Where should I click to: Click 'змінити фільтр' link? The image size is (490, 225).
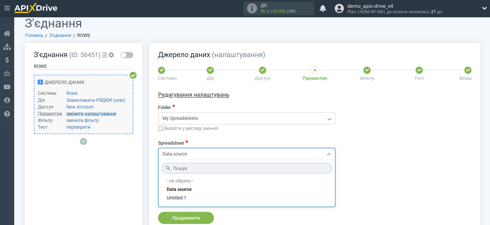(82, 120)
